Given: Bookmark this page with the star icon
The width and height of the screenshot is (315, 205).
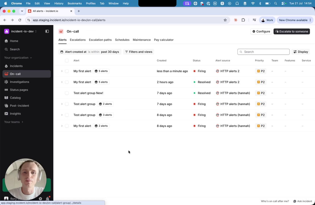Looking at the screenshot, I should click(x=225, y=20).
